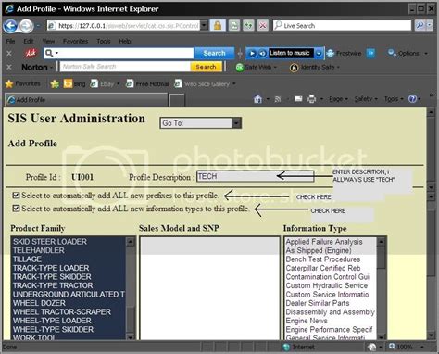Click the yellow Norton Search button
Viewport: 439px width, 354px height.
click(206, 67)
